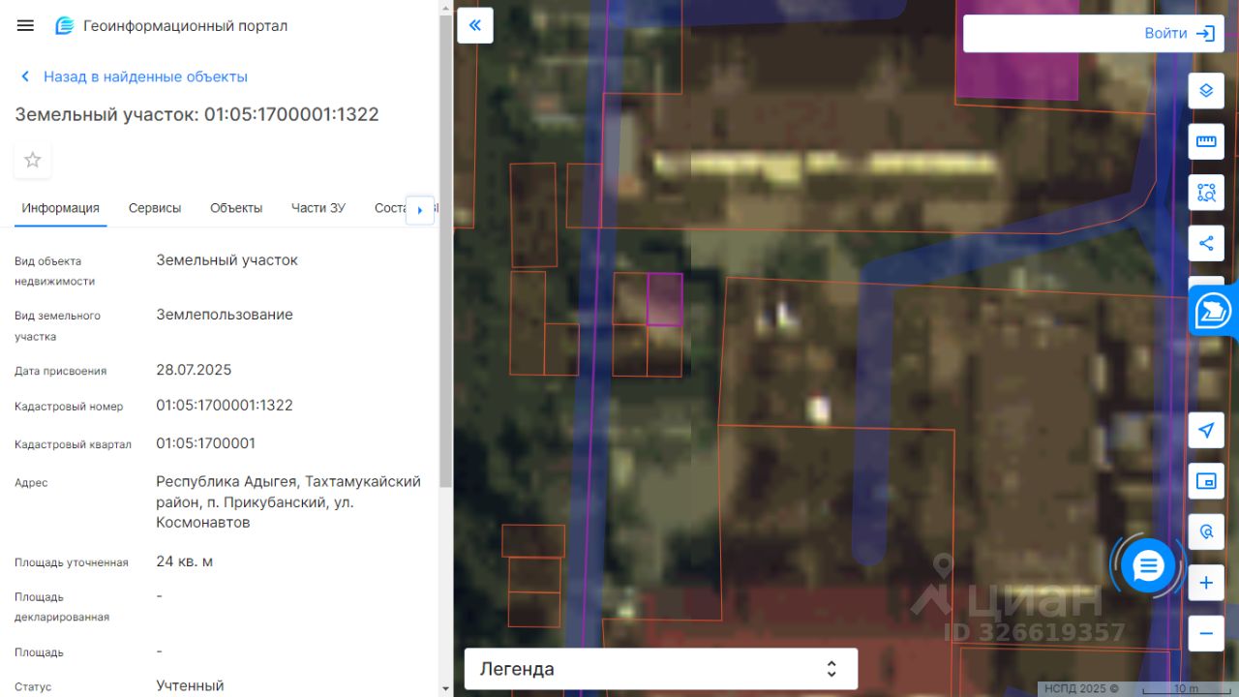Expand the Легенда dropdown
Viewport: 1239px width, 697px height.
click(x=661, y=669)
